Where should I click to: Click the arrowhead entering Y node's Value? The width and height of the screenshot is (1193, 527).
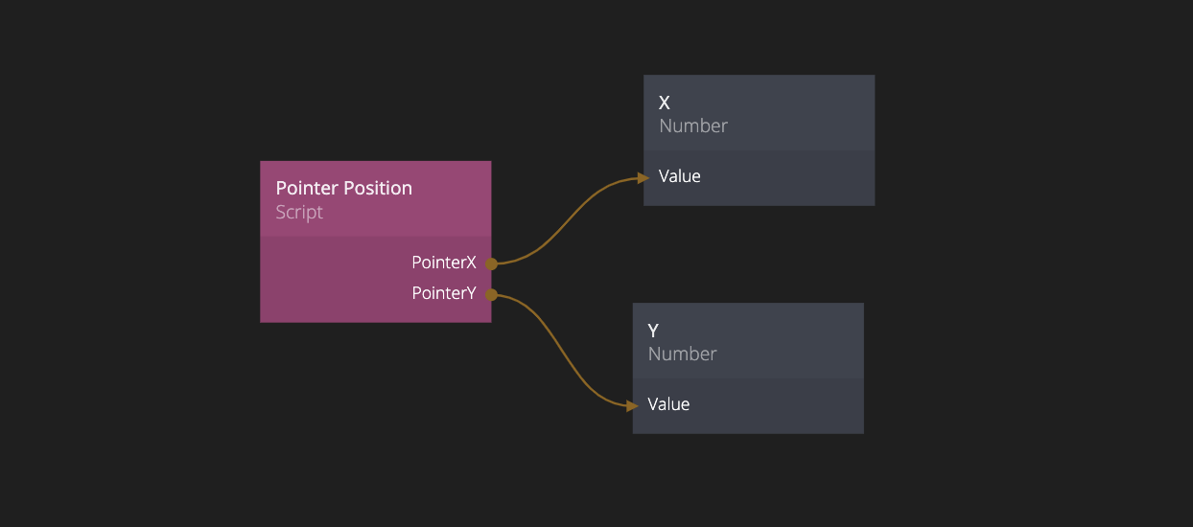pos(632,405)
